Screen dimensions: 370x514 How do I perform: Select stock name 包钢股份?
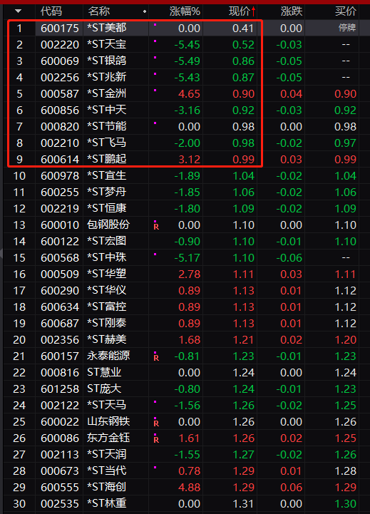[x=108, y=225]
